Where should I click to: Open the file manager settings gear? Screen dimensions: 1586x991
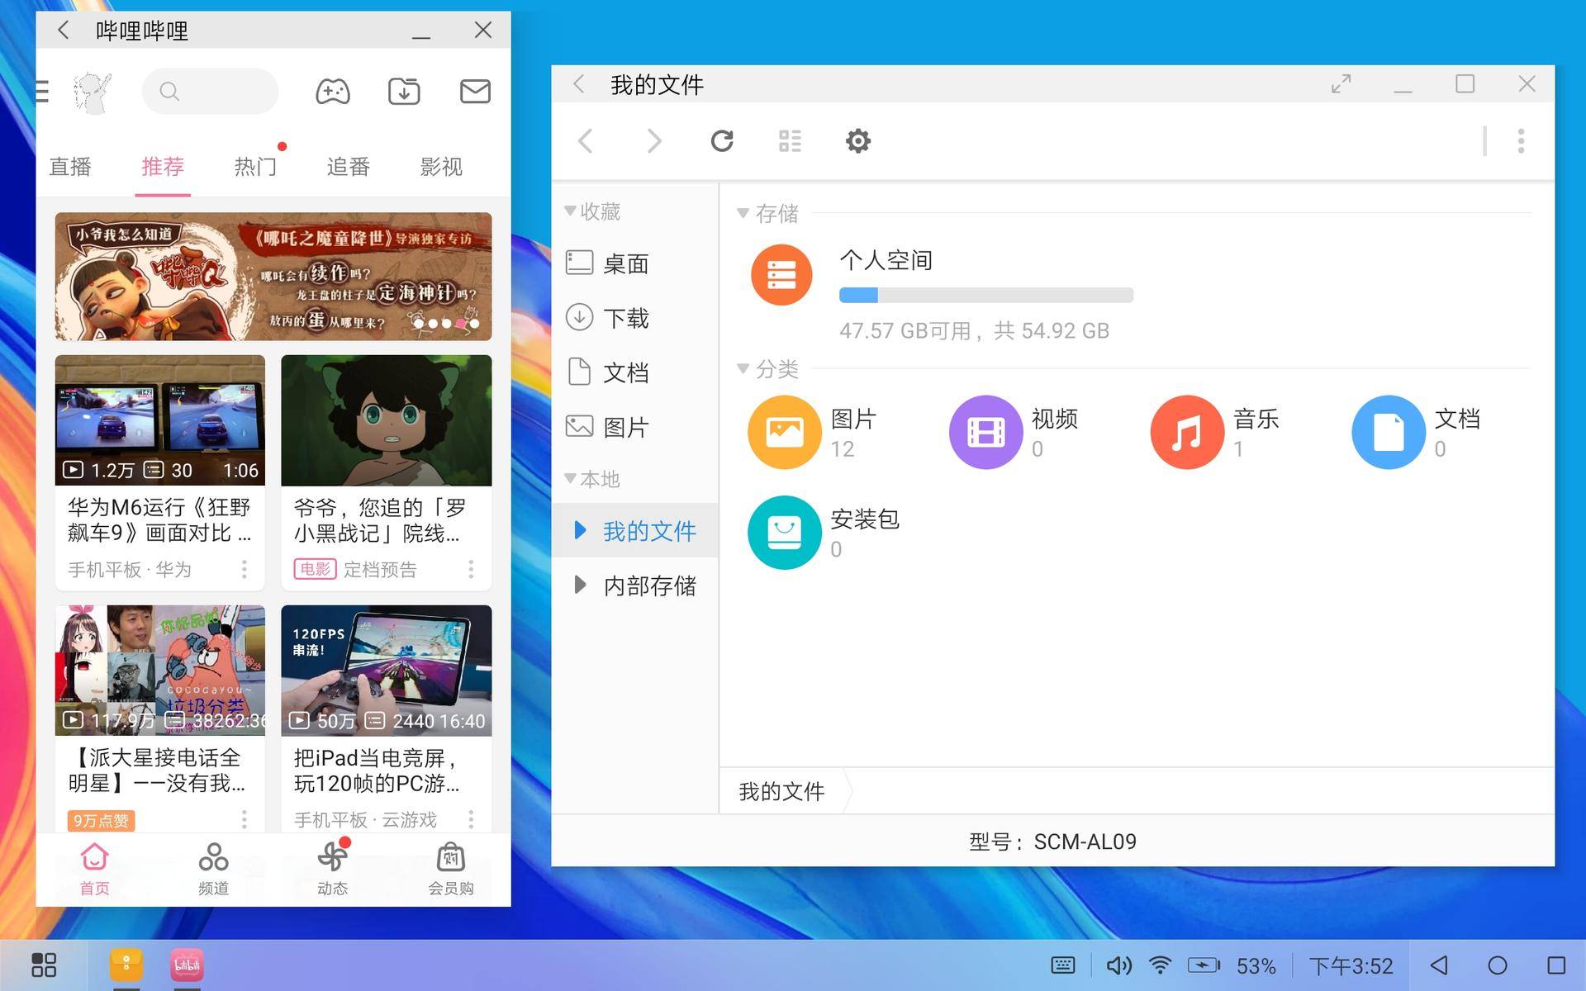coord(857,140)
